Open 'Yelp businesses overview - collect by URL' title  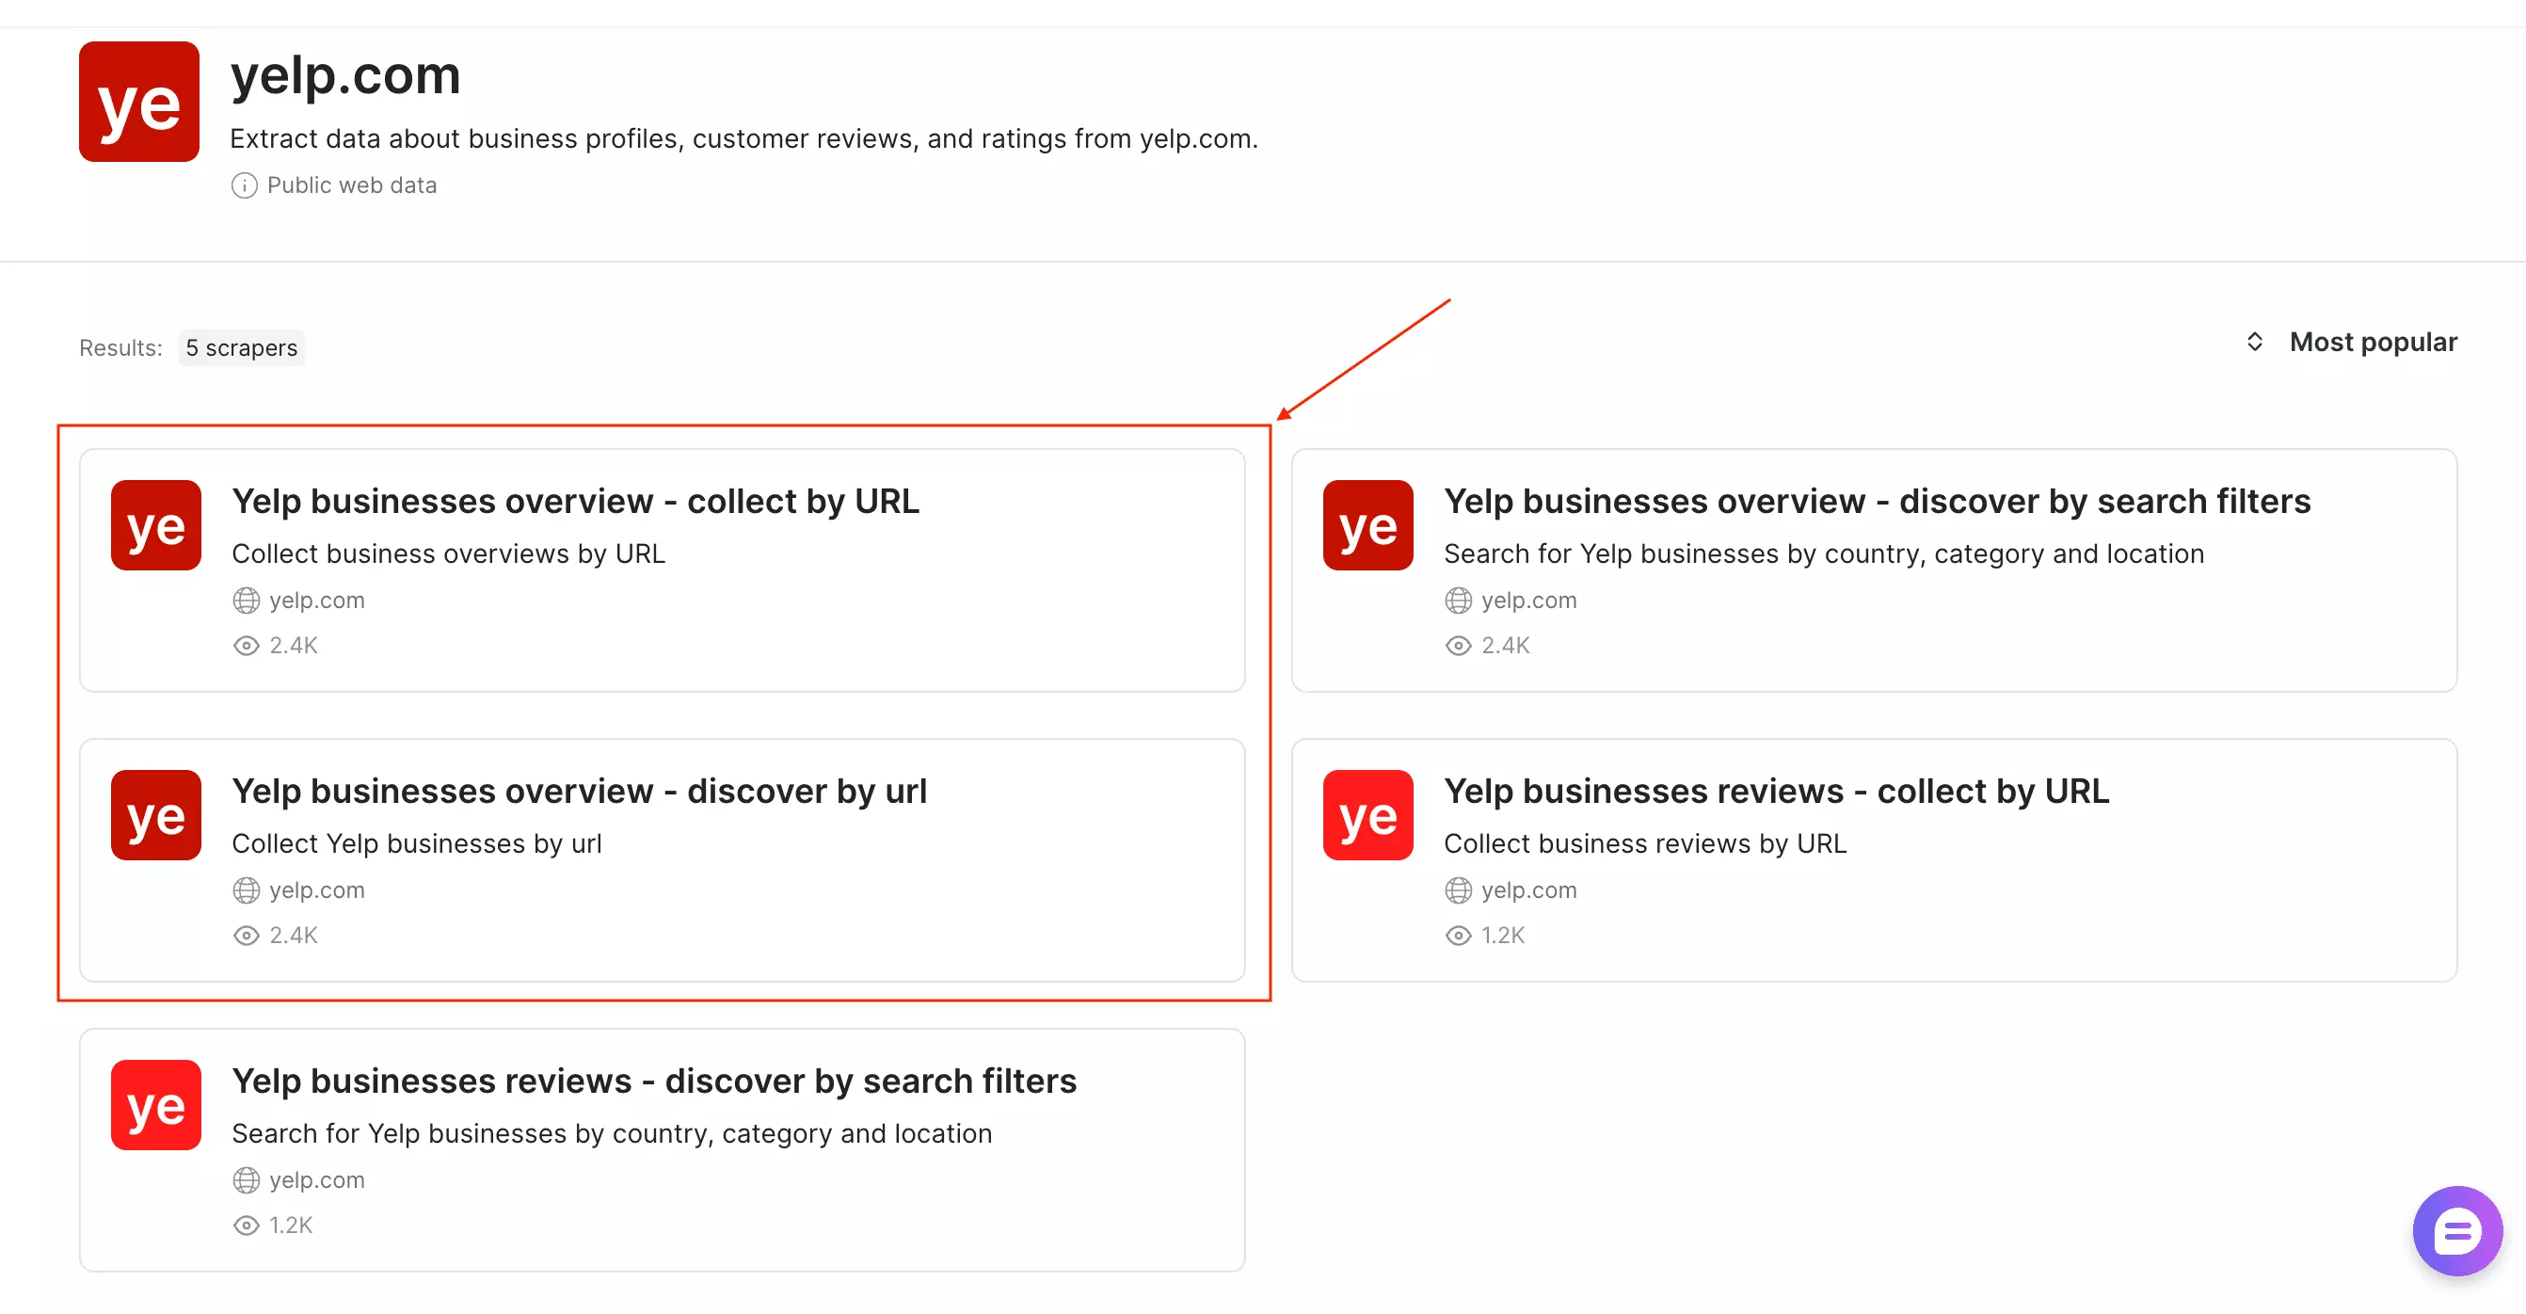coord(576,501)
